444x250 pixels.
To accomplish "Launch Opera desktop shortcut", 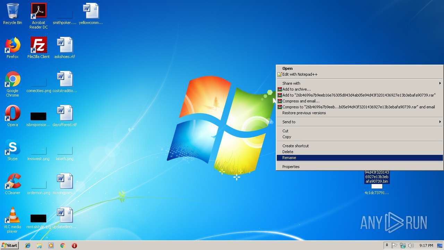I will pyautogui.click(x=12, y=116).
